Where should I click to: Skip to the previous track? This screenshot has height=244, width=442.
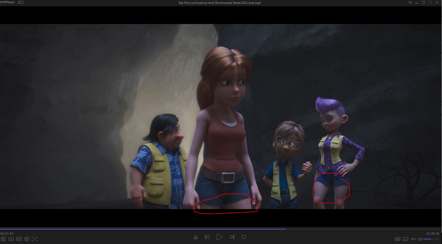click(207, 237)
